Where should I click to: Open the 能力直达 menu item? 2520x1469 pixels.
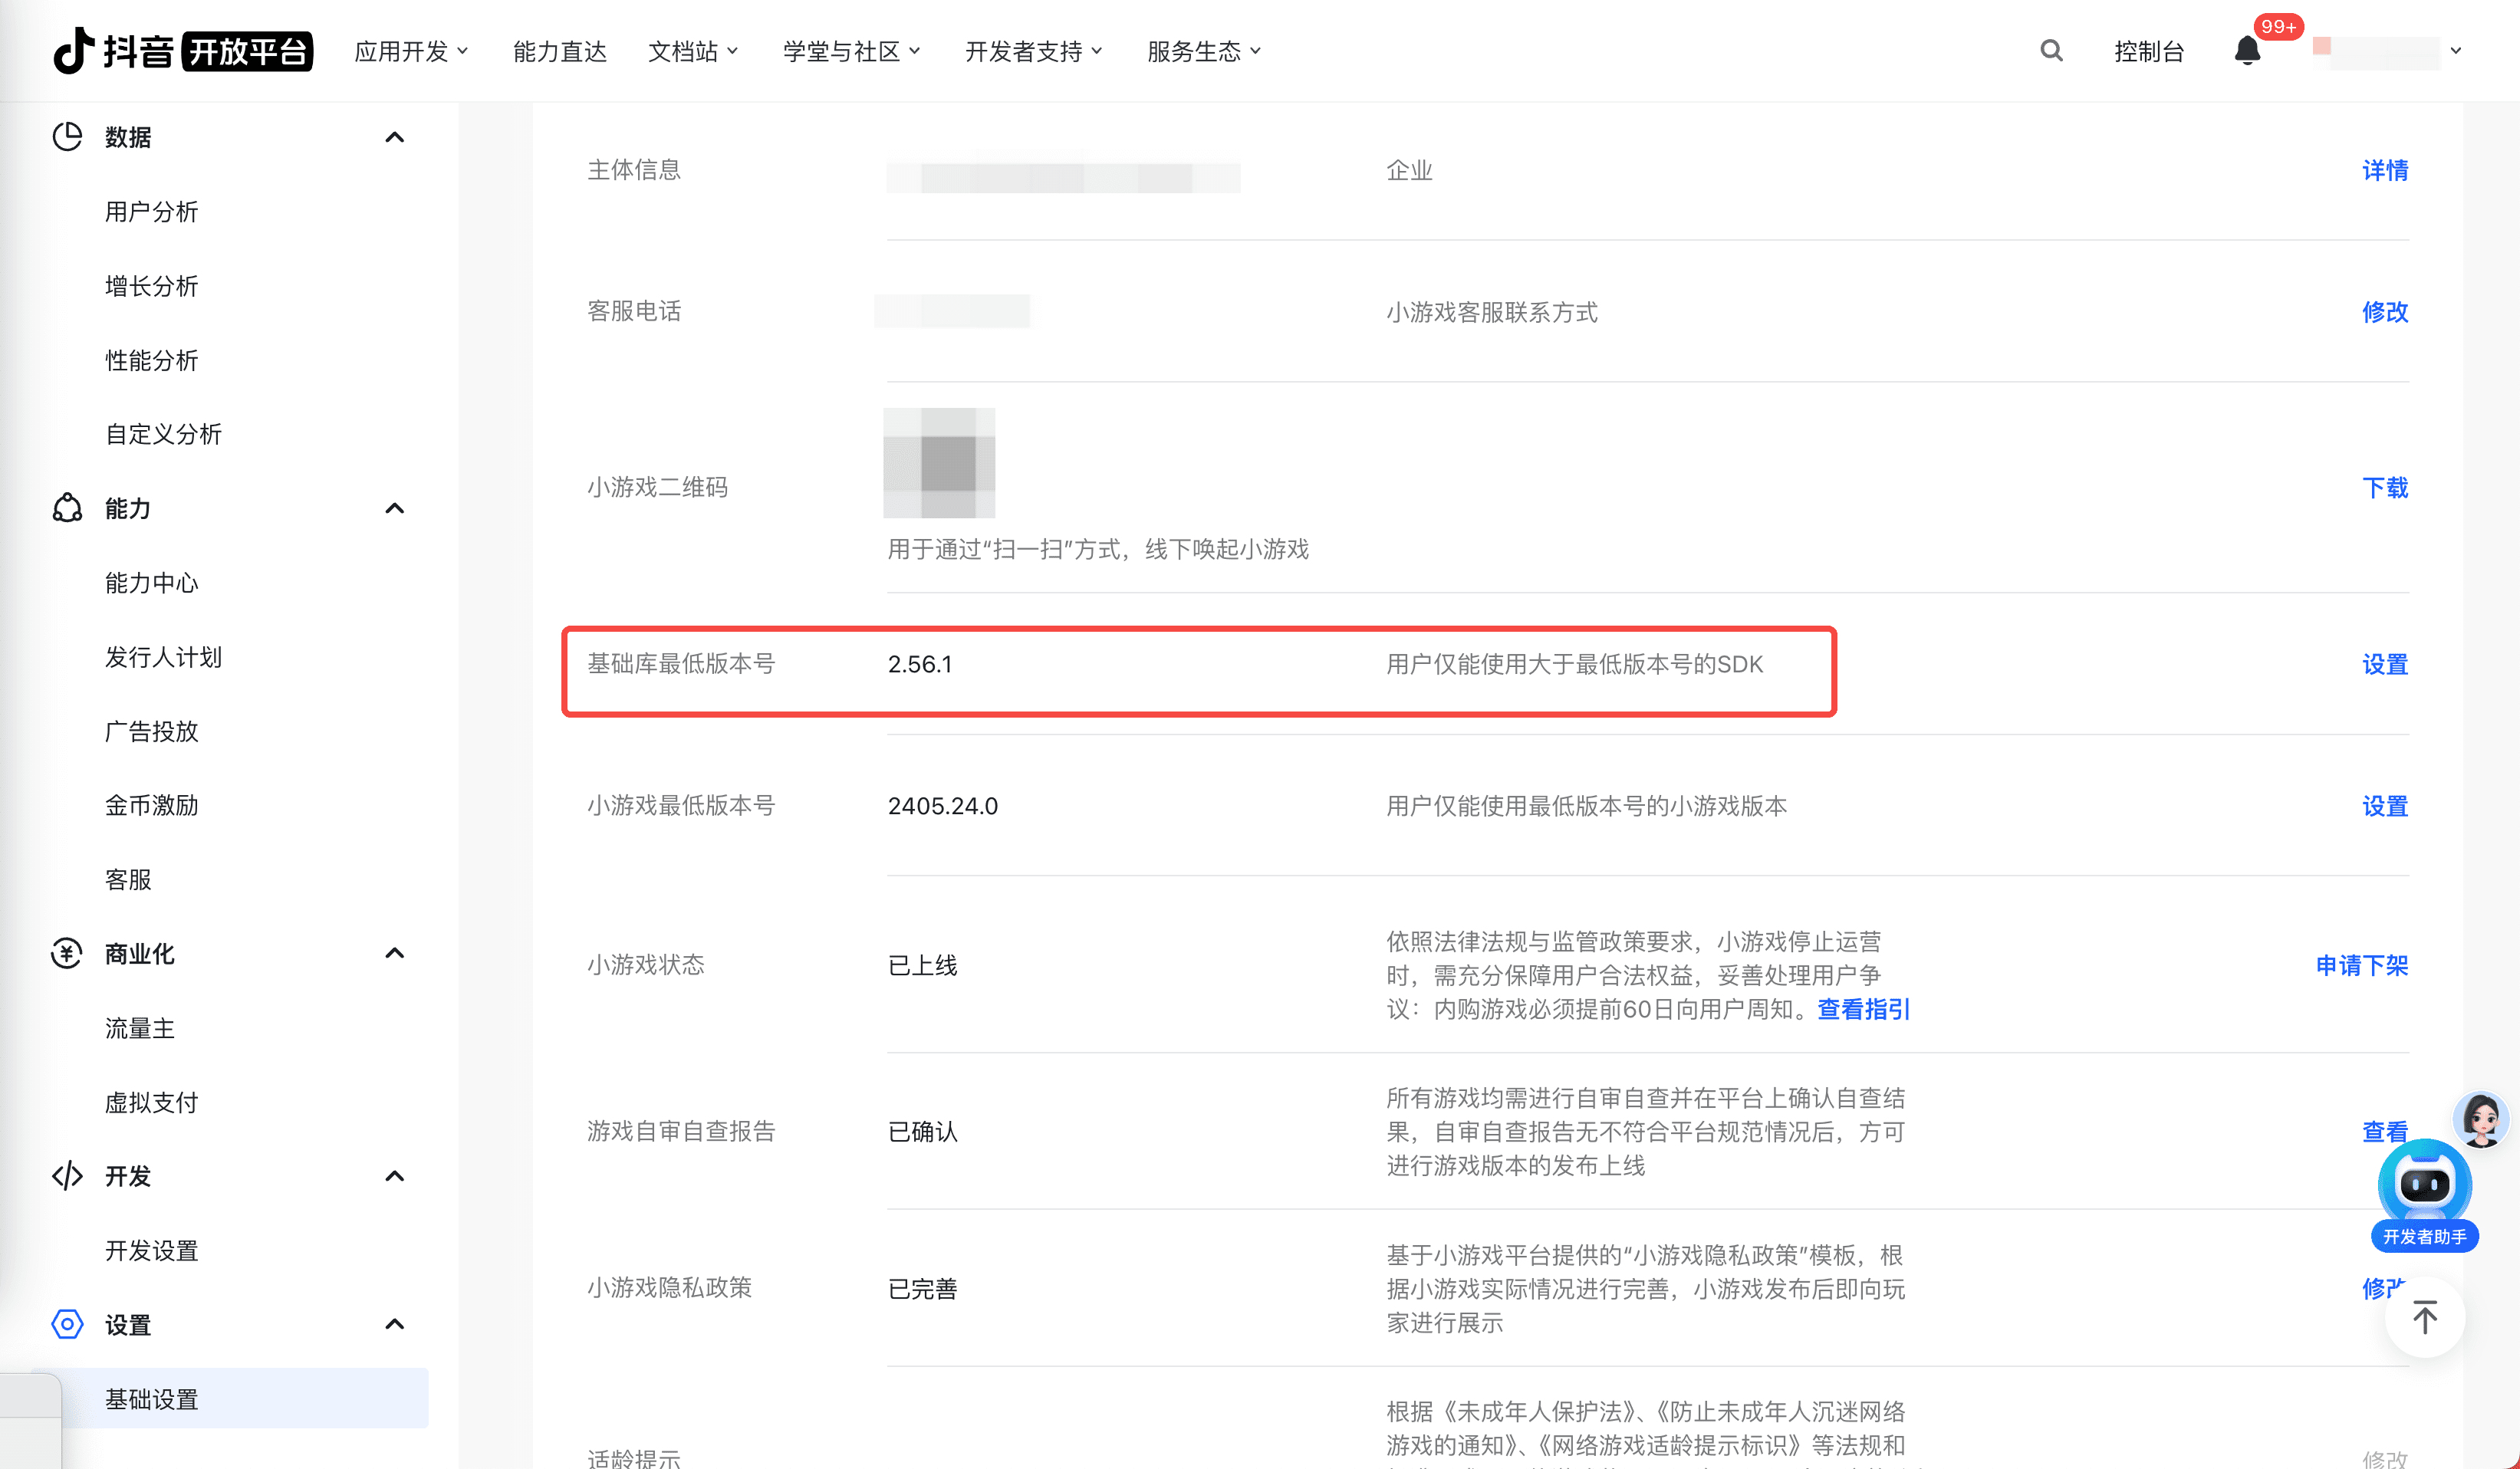click(x=559, y=51)
